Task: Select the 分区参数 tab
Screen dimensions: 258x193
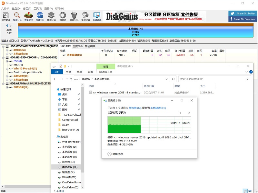Action: point(65,46)
